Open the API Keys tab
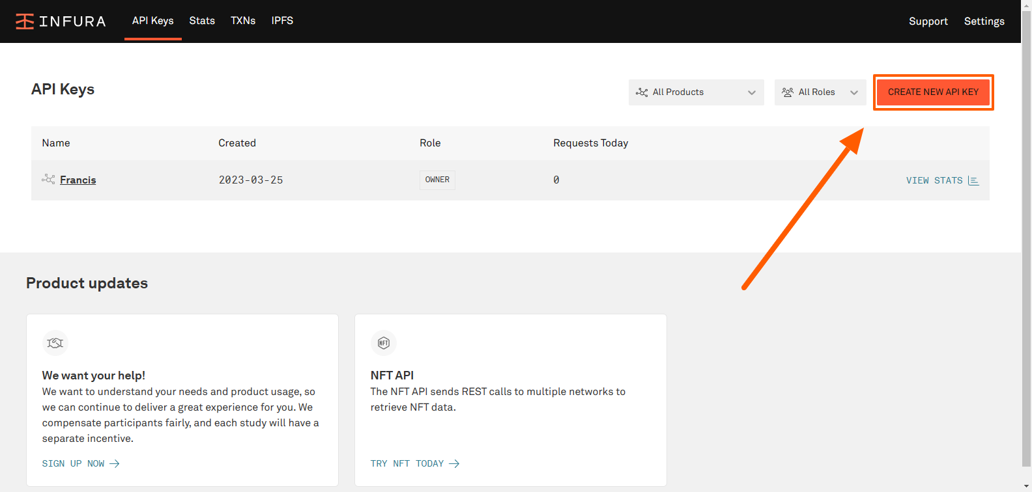This screenshot has height=492, width=1032. 153,21
